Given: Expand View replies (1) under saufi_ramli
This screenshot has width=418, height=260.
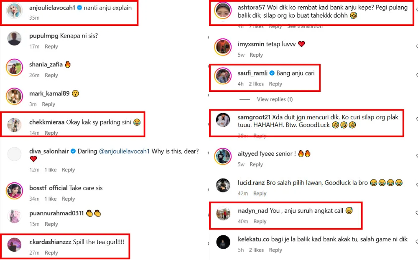Looking at the screenshot, I should point(275,99).
